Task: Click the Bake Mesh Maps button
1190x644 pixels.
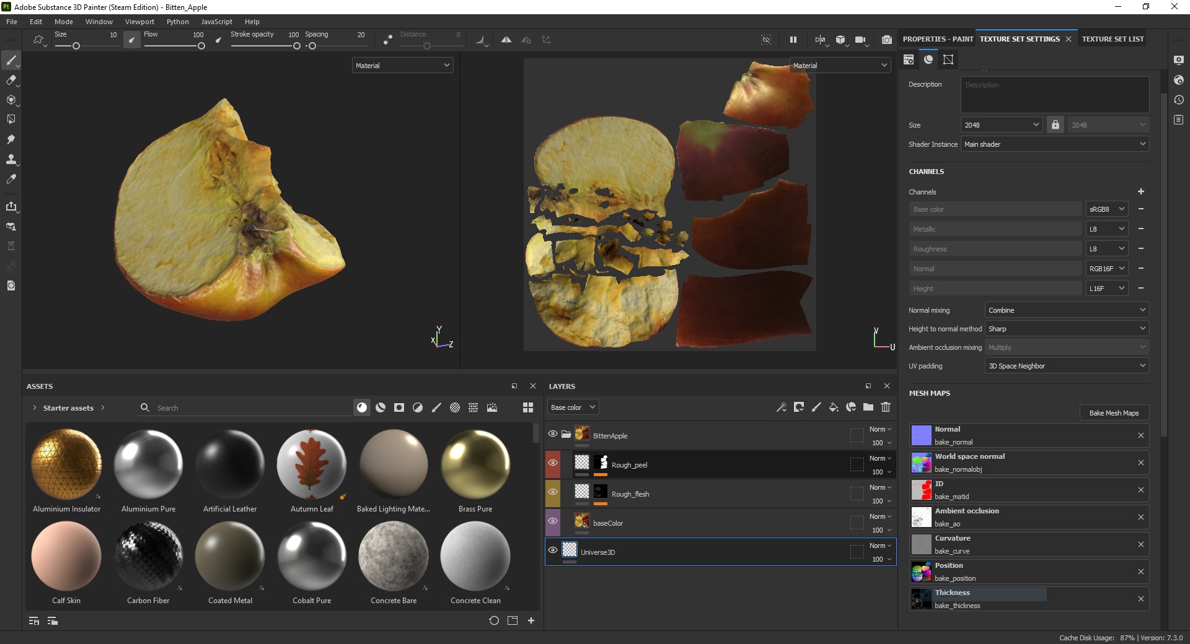Action: [x=1114, y=413]
